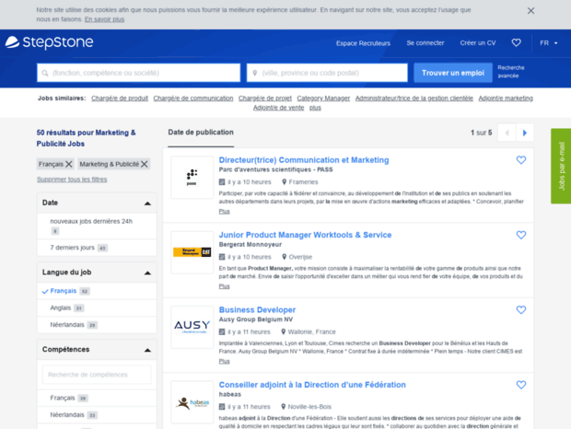Image resolution: width=571 pixels, height=429 pixels.
Task: Open the Business Developer job listing
Action: pyautogui.click(x=257, y=310)
